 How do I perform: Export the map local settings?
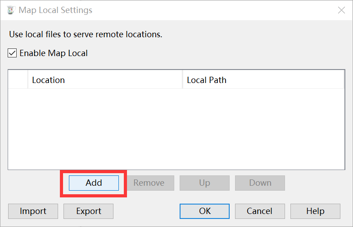click(x=88, y=211)
